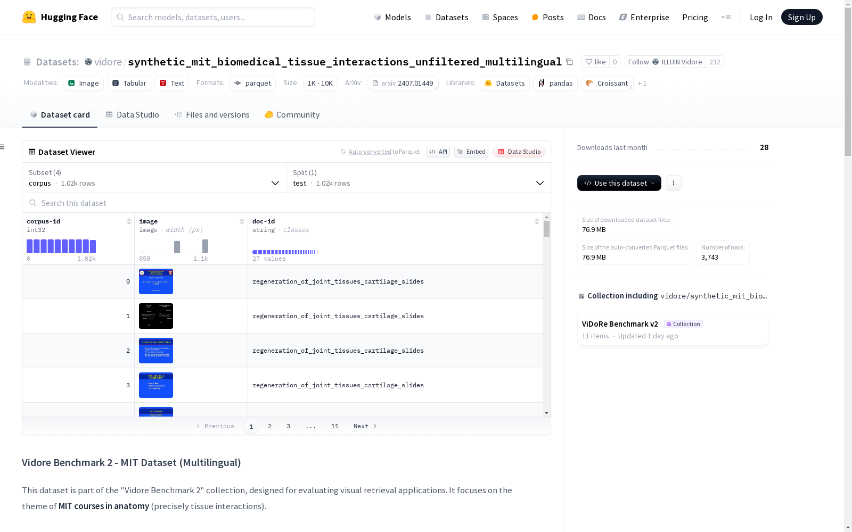Go to page 3 of dataset rows
This screenshot has height=532, width=852.
tap(289, 426)
